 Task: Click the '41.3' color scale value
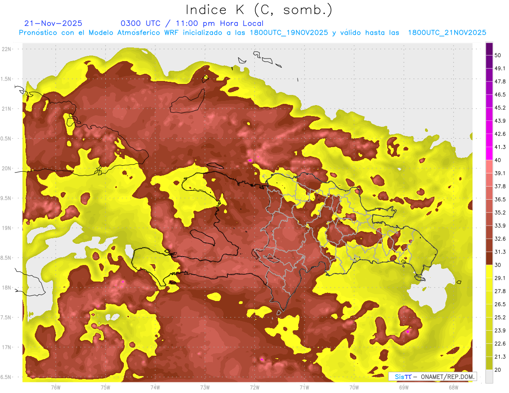[x=500, y=147]
